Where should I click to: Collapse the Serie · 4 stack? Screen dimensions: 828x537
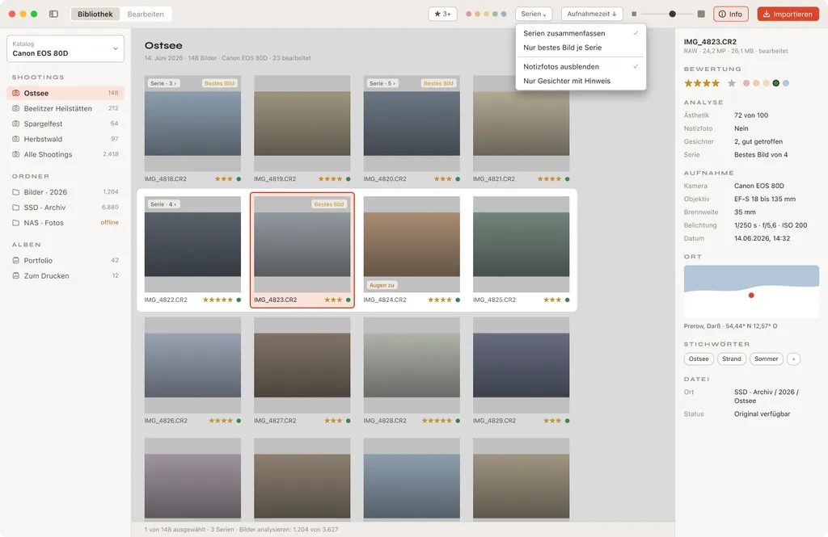163,204
